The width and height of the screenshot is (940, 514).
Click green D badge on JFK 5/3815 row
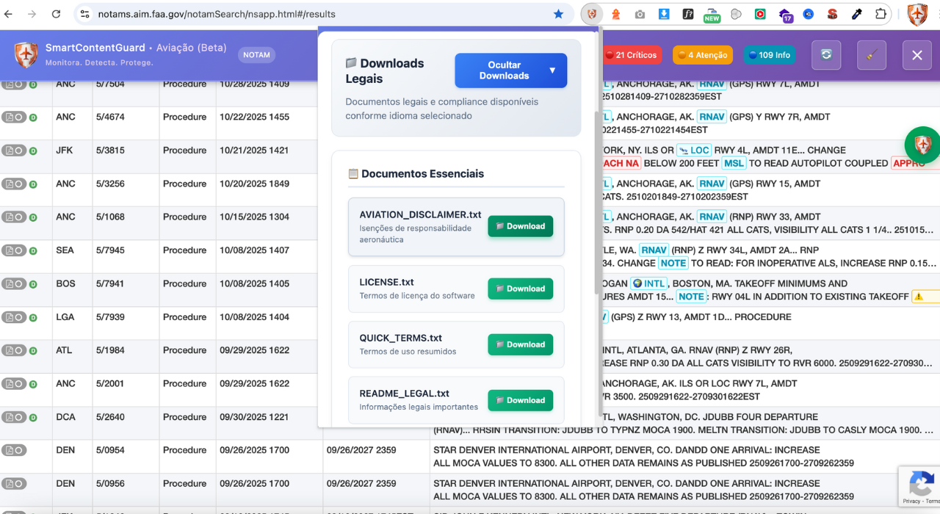point(33,151)
